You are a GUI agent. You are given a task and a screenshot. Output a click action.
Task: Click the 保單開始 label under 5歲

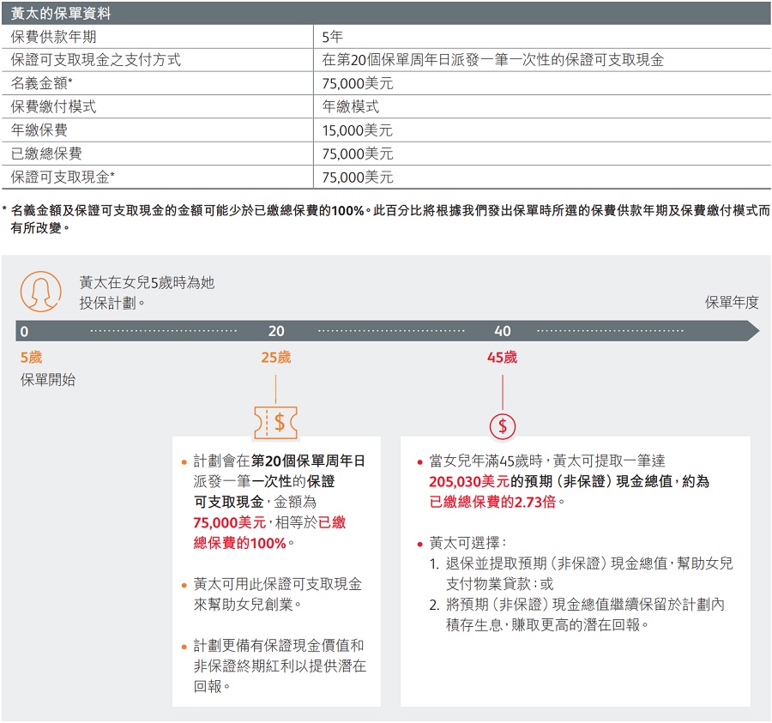(x=48, y=379)
